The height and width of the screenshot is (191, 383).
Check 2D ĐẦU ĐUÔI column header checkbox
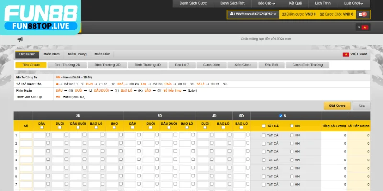[78, 127]
